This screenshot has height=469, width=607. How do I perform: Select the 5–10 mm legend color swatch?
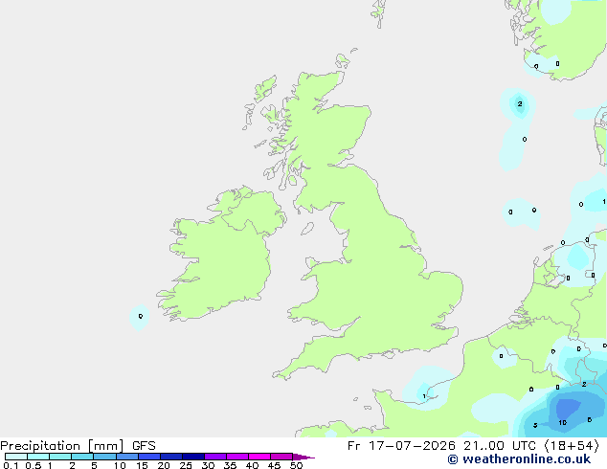click(104, 457)
